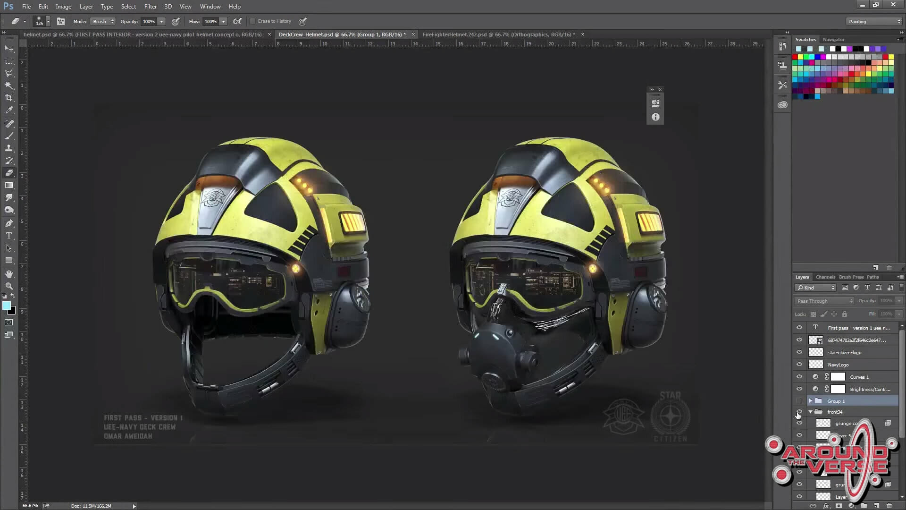Open the Painting workspace dropdown
Screen dimensions: 906x510
[x=874, y=21]
